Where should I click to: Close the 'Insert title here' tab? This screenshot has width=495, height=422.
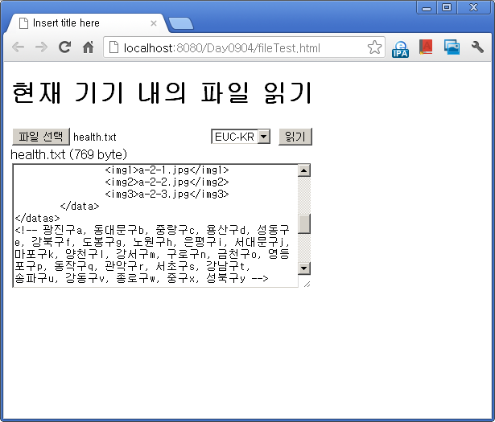(x=154, y=23)
